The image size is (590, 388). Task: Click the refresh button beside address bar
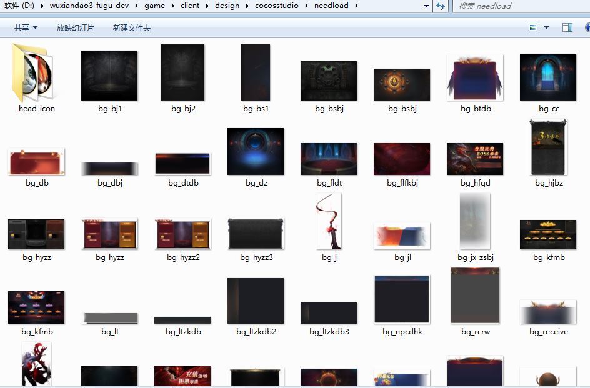click(441, 6)
